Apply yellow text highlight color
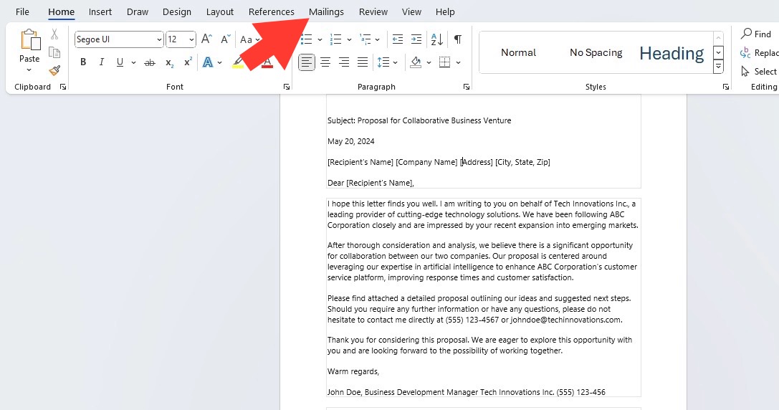The height and width of the screenshot is (410, 779). pos(238,62)
